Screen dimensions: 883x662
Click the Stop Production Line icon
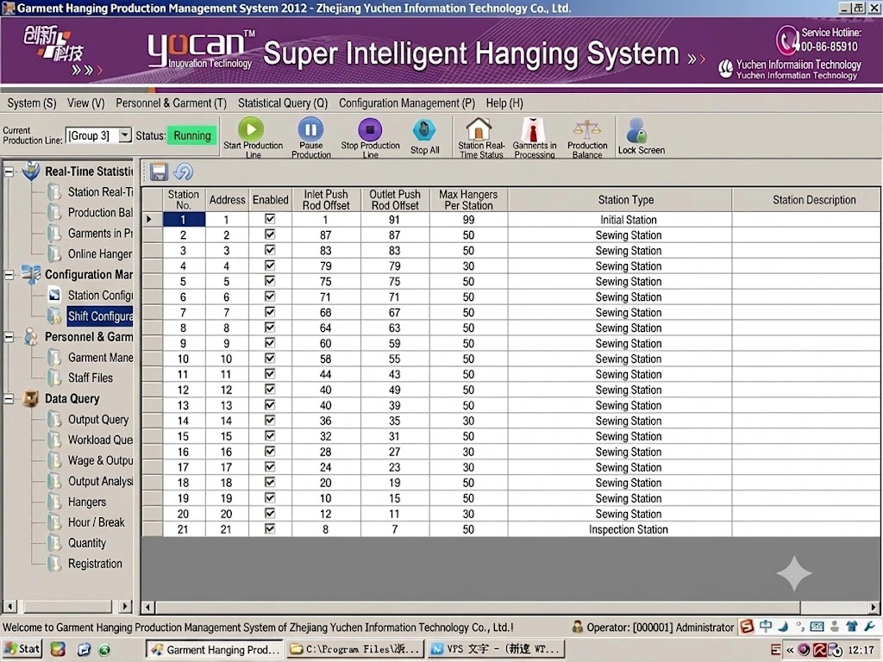pos(370,129)
